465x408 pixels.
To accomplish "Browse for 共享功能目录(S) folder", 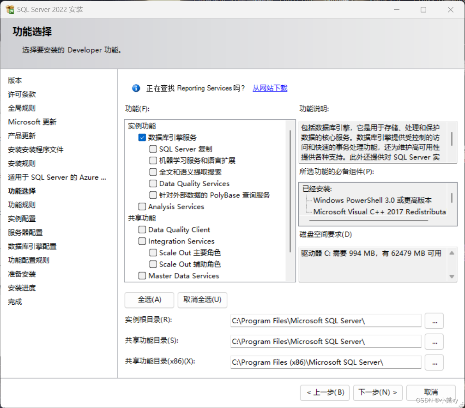I will (x=434, y=342).
